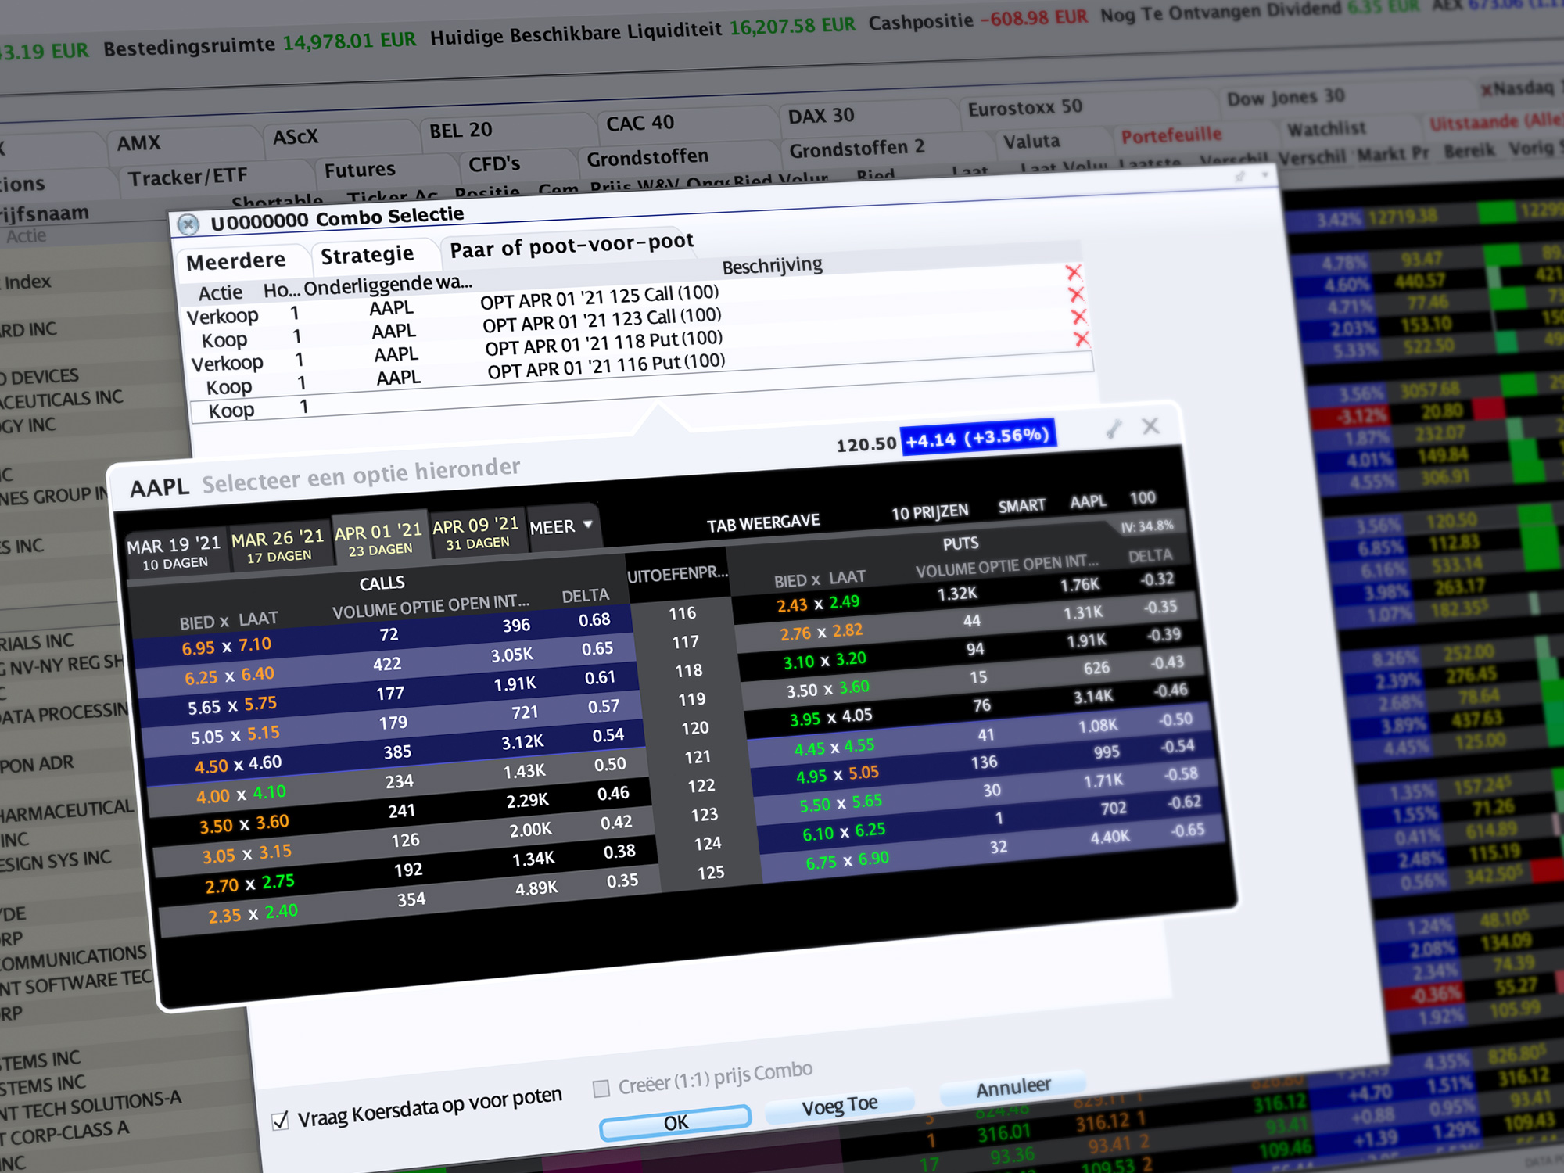Viewport: 1564px width, 1173px height.
Task: Click the IV: 34.8% indicator
Action: click(1147, 526)
